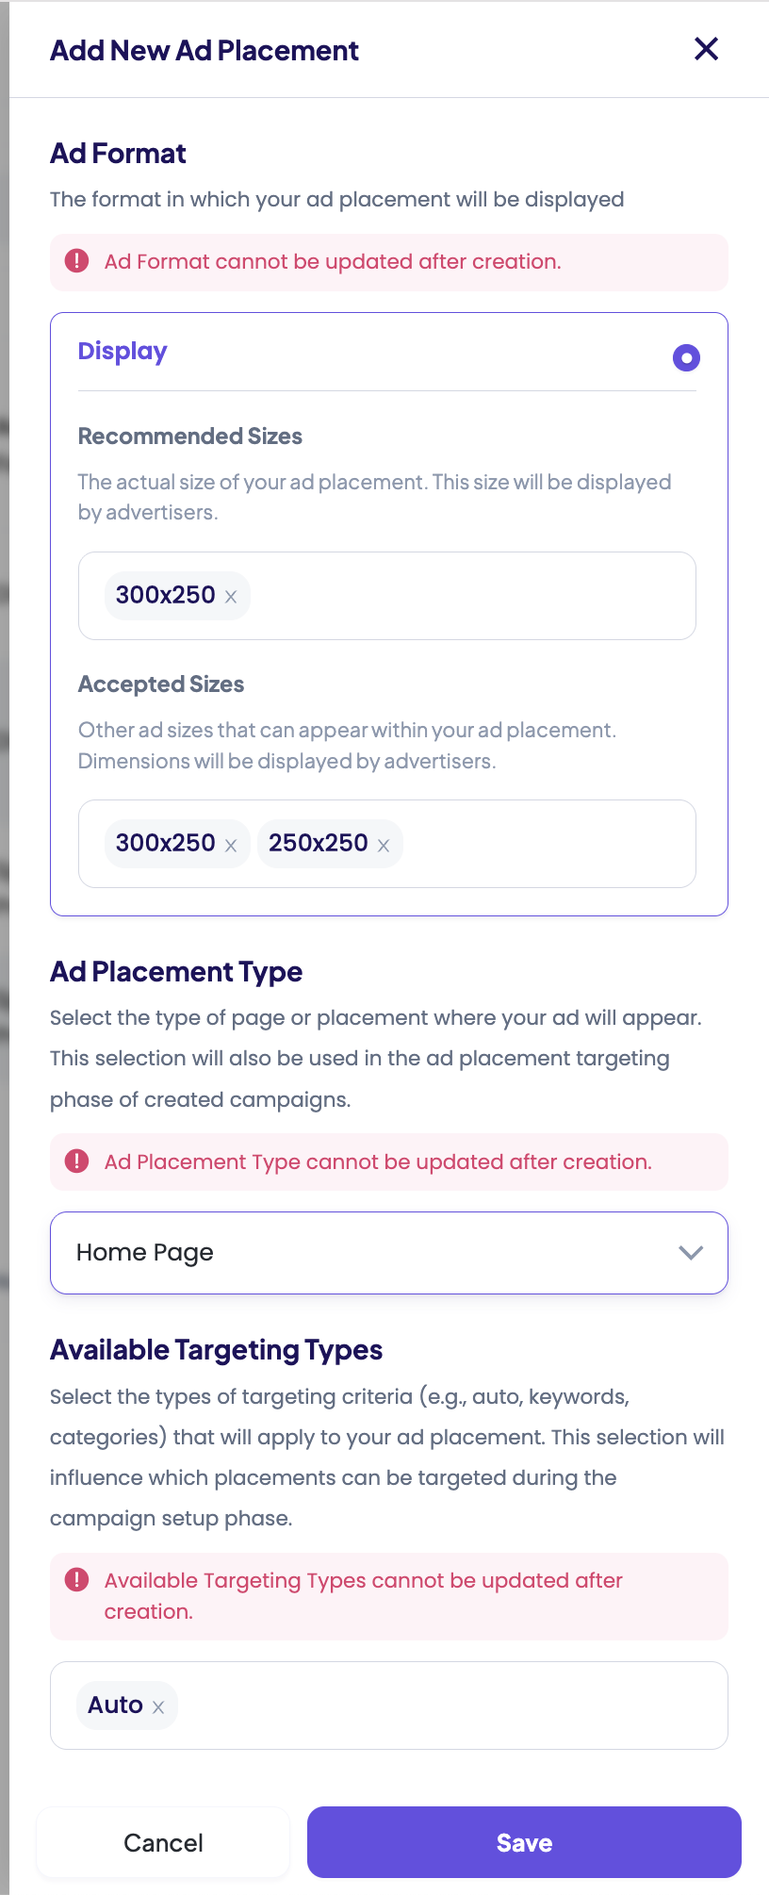Remove 300x250 tag from Accepted Sizes
The image size is (769, 1895).
(x=231, y=846)
